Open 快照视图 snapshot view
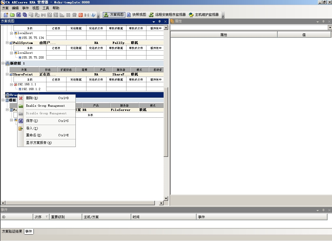Viewport: 332px width, 241px height. click(x=136, y=15)
